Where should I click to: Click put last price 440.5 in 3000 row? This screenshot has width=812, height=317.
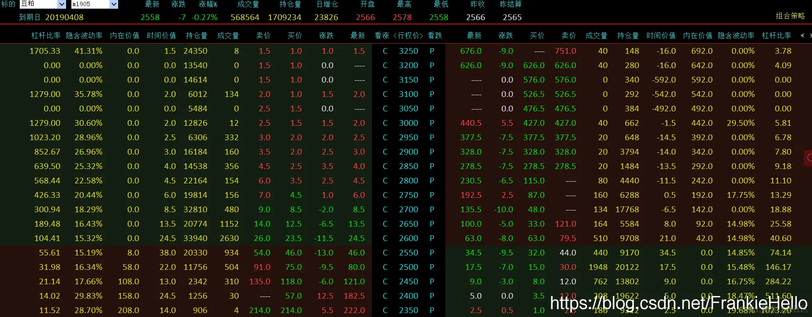pyautogui.click(x=471, y=123)
